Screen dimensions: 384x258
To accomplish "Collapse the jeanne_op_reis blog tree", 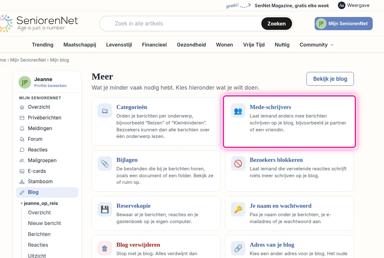I will 22,204.
